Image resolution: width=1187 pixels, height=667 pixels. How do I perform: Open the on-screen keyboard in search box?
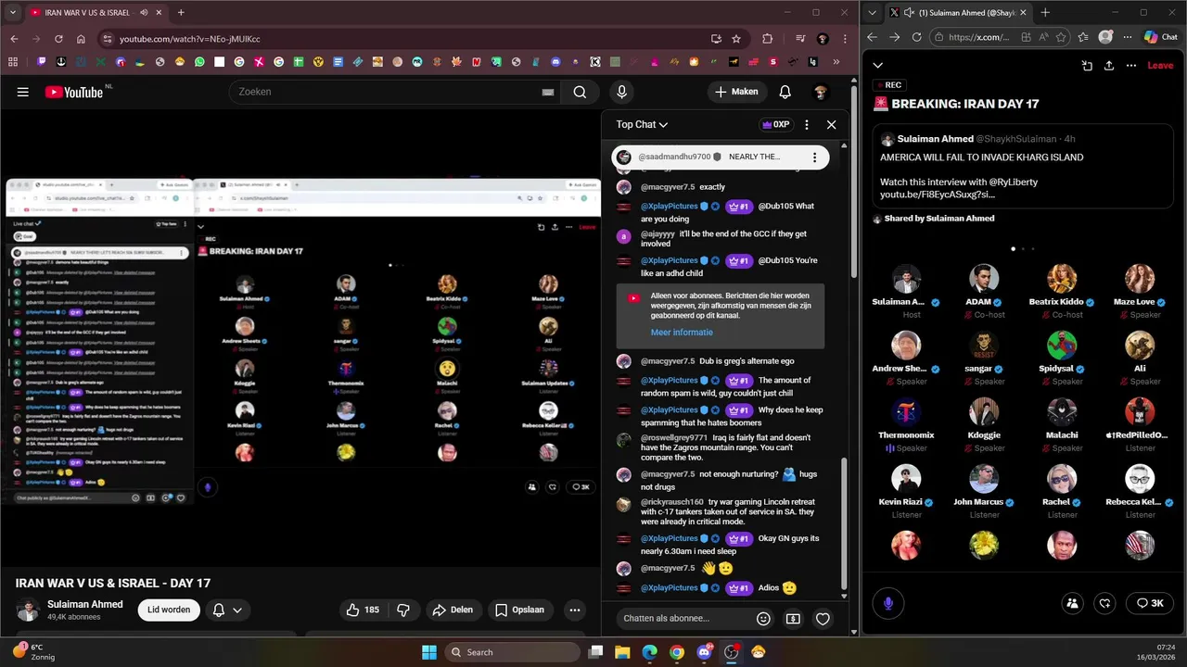click(x=548, y=92)
